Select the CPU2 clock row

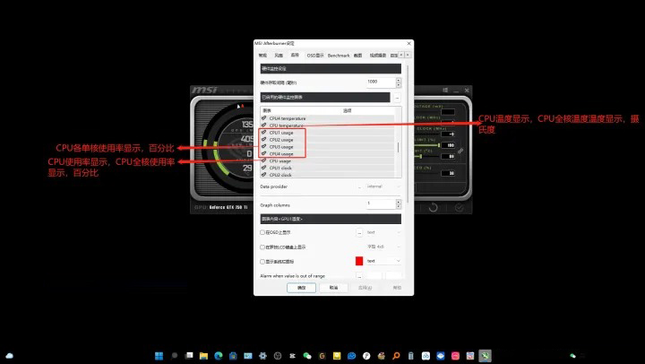pyautogui.click(x=327, y=175)
